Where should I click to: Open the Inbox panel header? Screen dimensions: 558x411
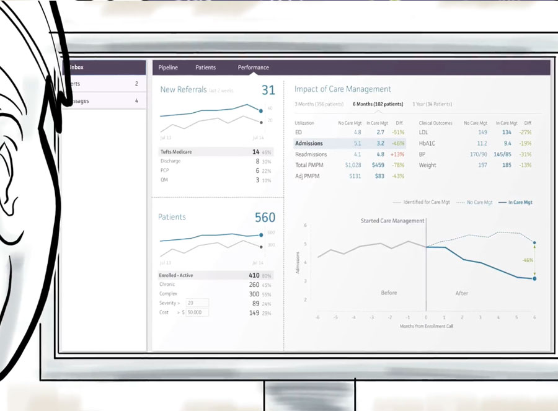(x=77, y=68)
